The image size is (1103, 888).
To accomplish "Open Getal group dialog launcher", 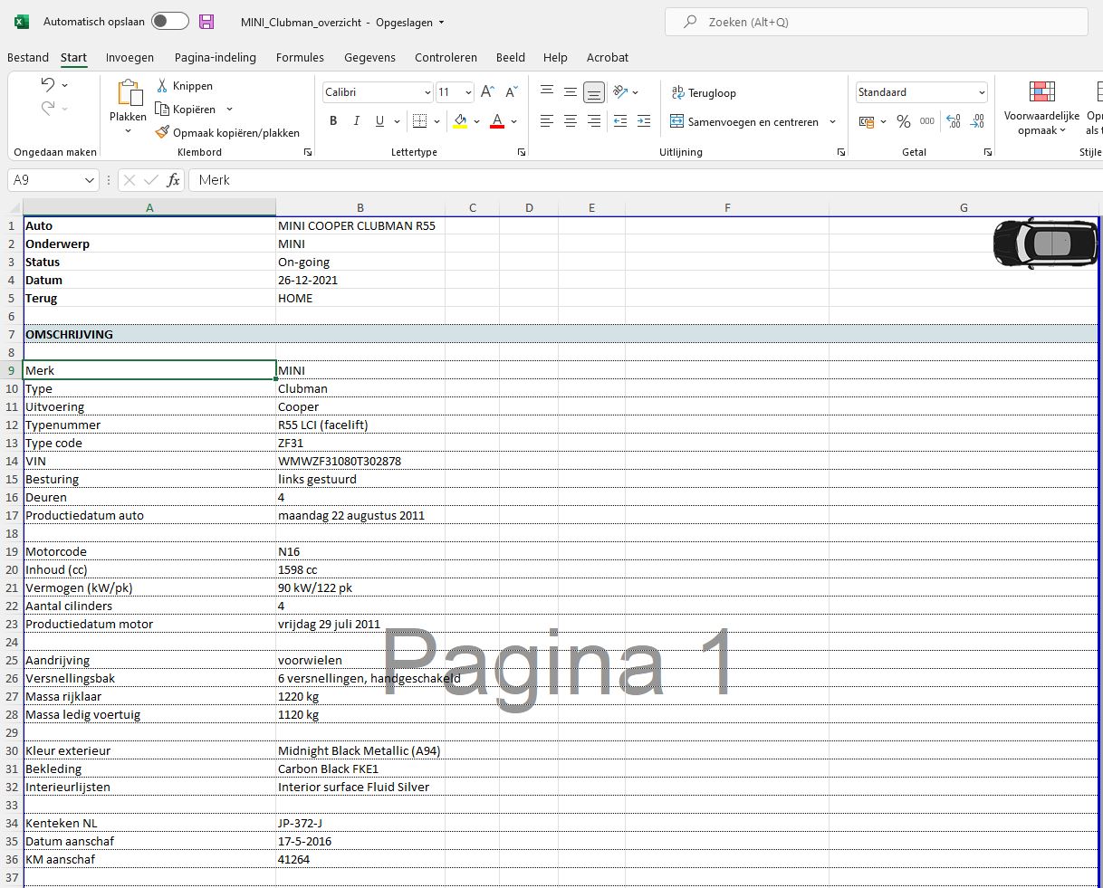I will coord(987,152).
